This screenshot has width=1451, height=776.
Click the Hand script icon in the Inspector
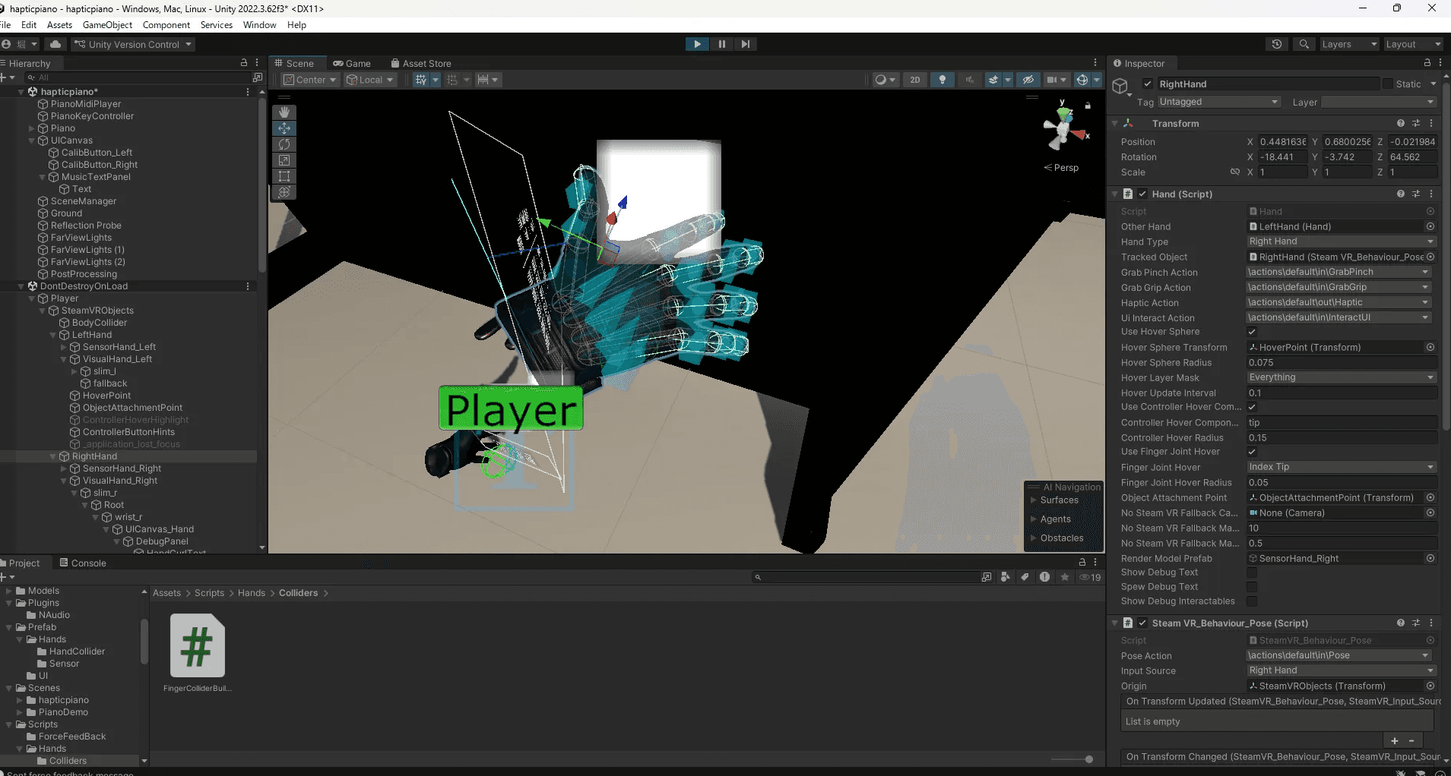(x=1126, y=194)
